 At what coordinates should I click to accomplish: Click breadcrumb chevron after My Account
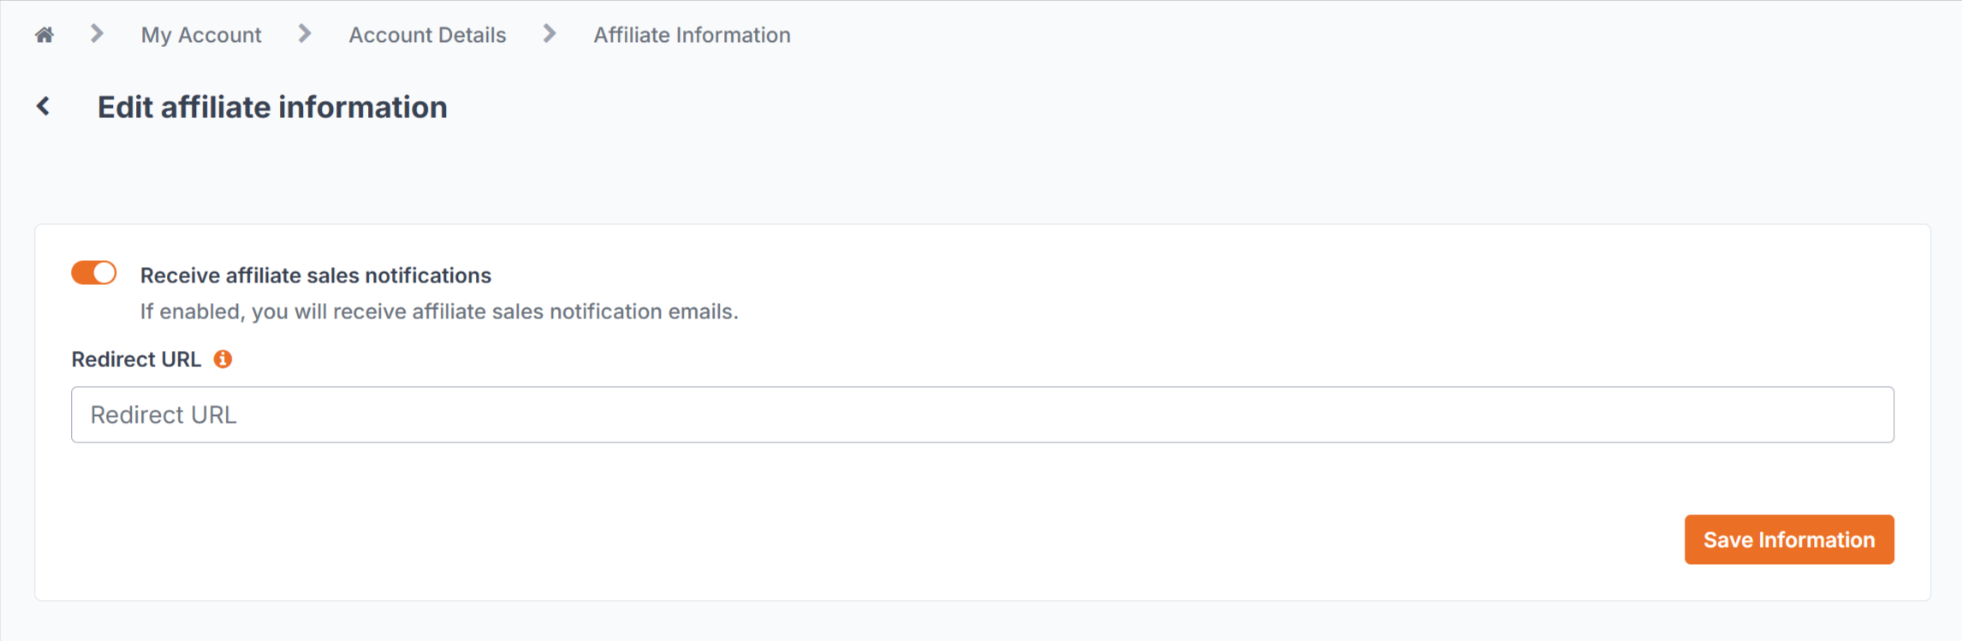[305, 34]
